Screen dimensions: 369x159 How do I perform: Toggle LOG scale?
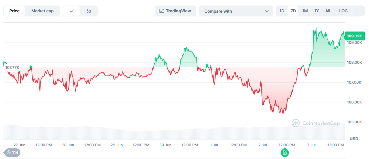(343, 11)
